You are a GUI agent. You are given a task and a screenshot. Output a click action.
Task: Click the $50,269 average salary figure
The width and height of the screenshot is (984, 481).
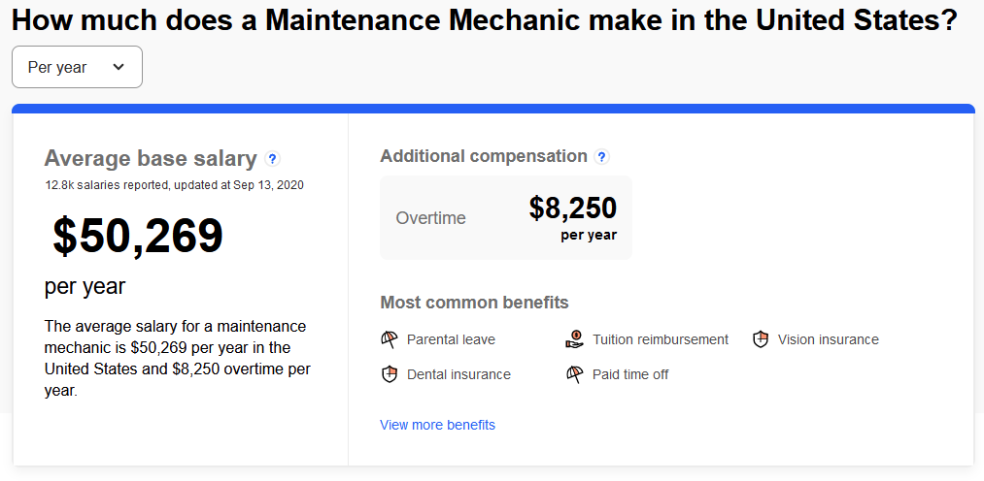[138, 237]
